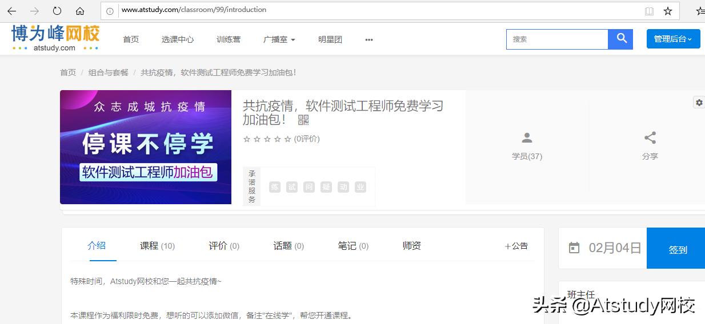Screen dimensions: 705x324
Task: Click the 练 service badge
Action: [275, 187]
